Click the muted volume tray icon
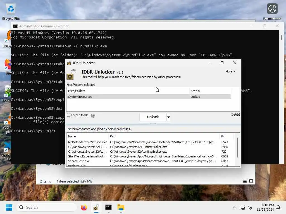 (250, 207)
